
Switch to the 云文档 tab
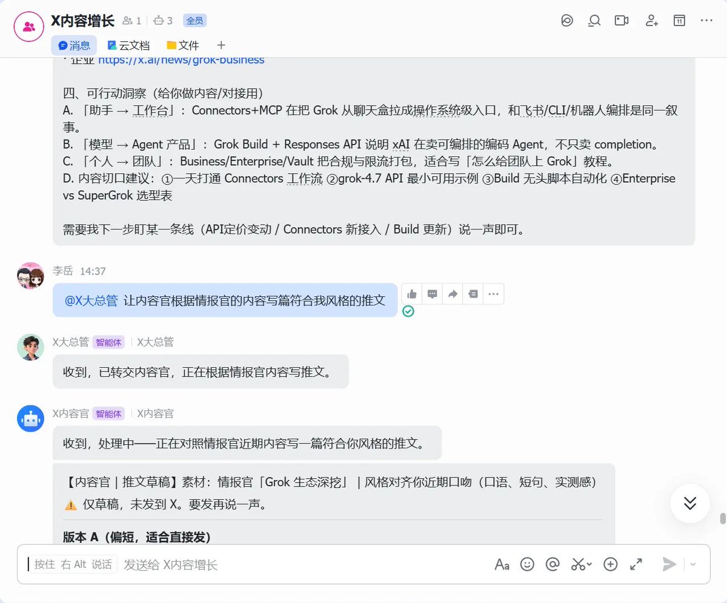(128, 45)
